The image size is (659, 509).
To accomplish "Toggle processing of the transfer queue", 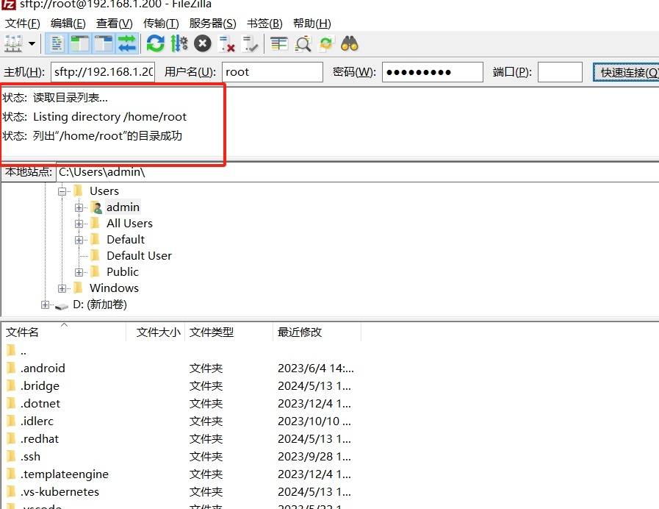I will click(x=179, y=44).
